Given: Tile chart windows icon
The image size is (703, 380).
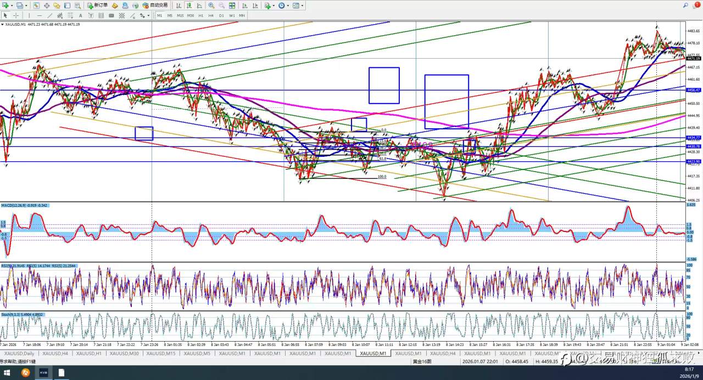Looking at the screenshot, I should [232, 5].
